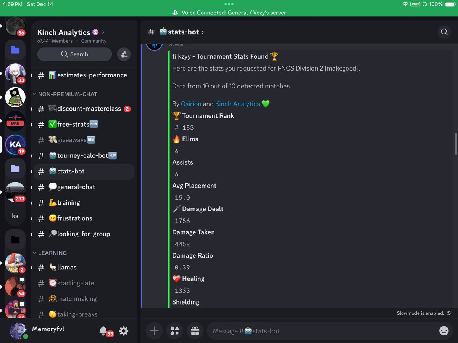Follow the Osirion link
This screenshot has height=343, width=458.
191,104
